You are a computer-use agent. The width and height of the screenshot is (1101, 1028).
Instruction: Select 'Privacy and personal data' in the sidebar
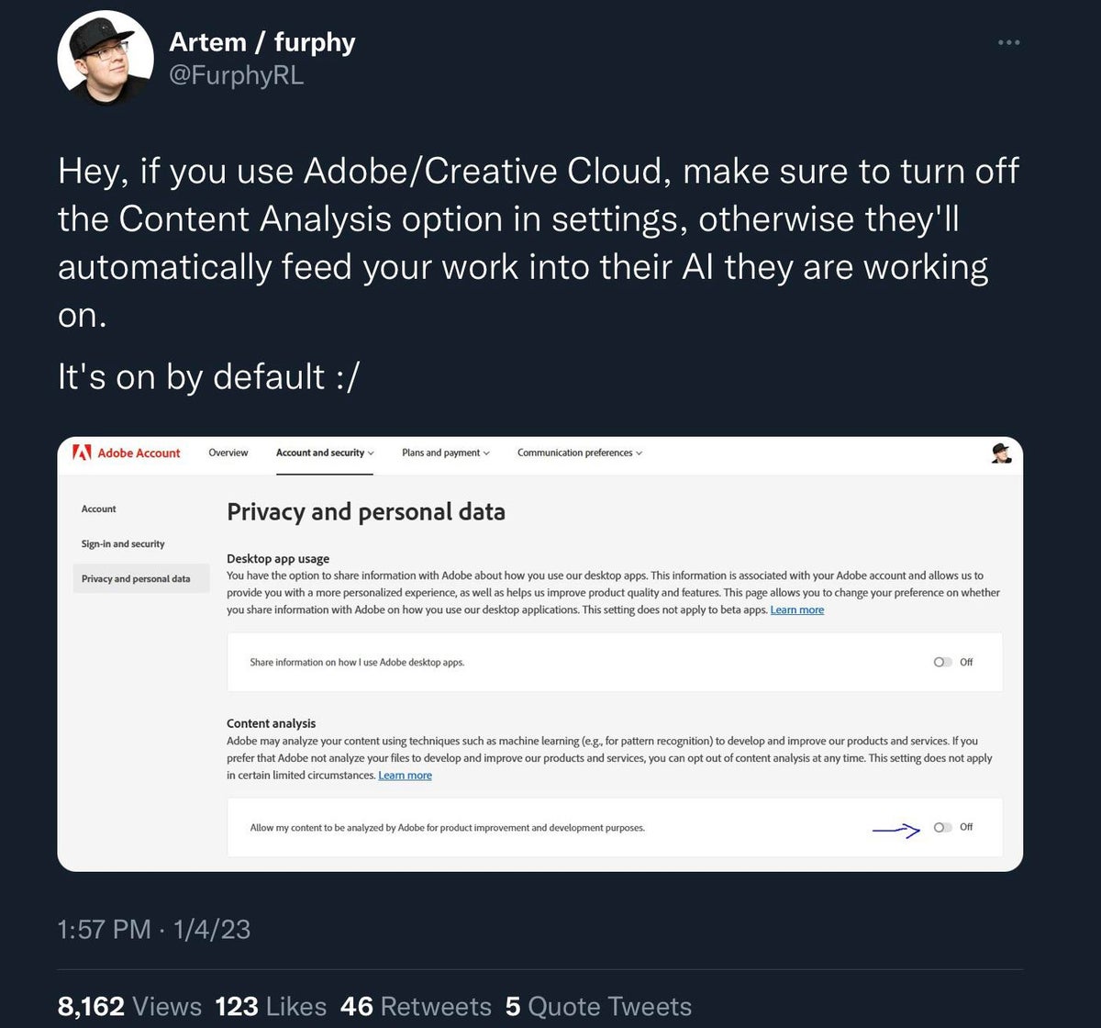[136, 578]
